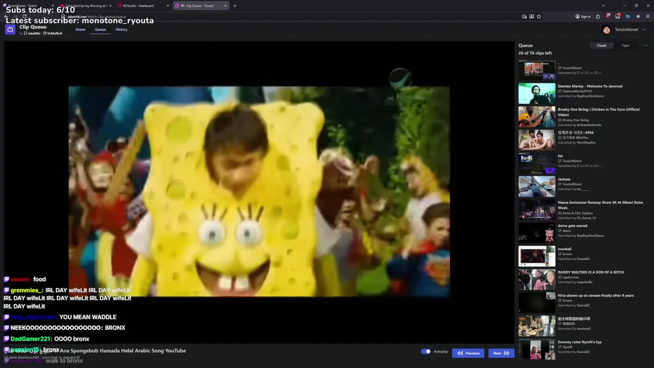This screenshot has height=368, width=654.
Task: Open Naava Swimwear Runway Show clip title
Action: pos(600,205)
